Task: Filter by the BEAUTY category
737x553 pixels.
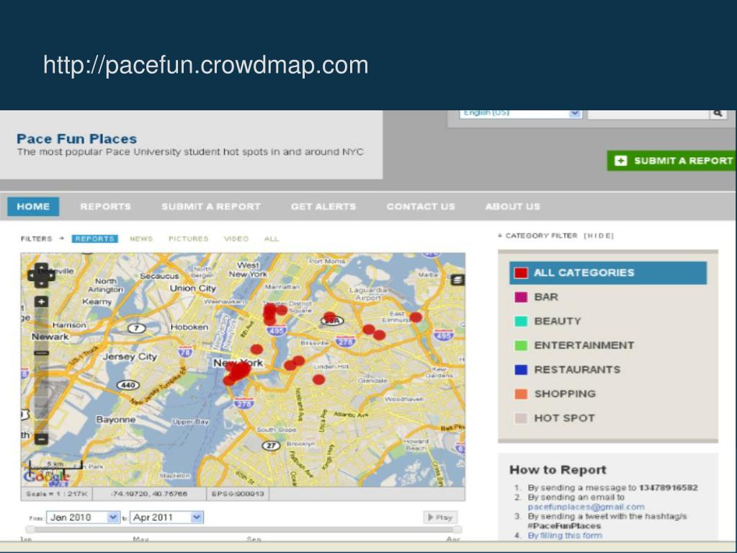Action: [x=548, y=321]
